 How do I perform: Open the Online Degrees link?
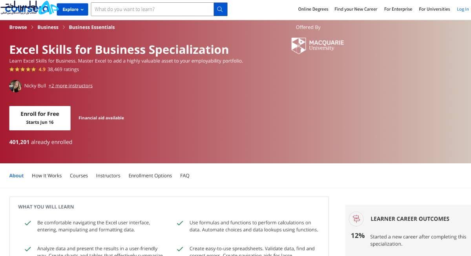(313, 9)
